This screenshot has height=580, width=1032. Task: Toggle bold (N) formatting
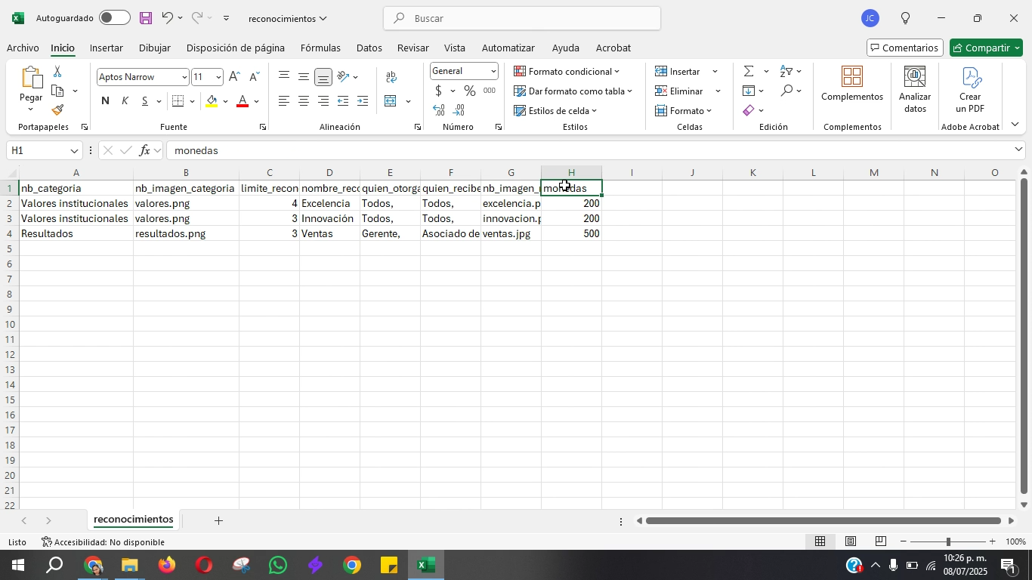(x=105, y=101)
